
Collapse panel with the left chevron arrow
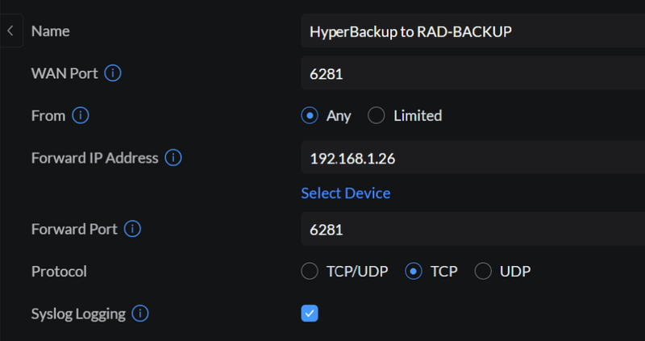pyautogui.click(x=10, y=31)
